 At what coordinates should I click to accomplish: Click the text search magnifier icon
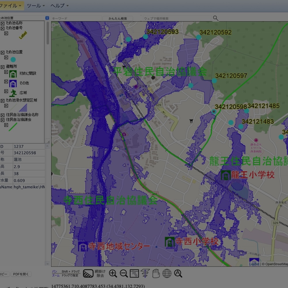[178, 273]
